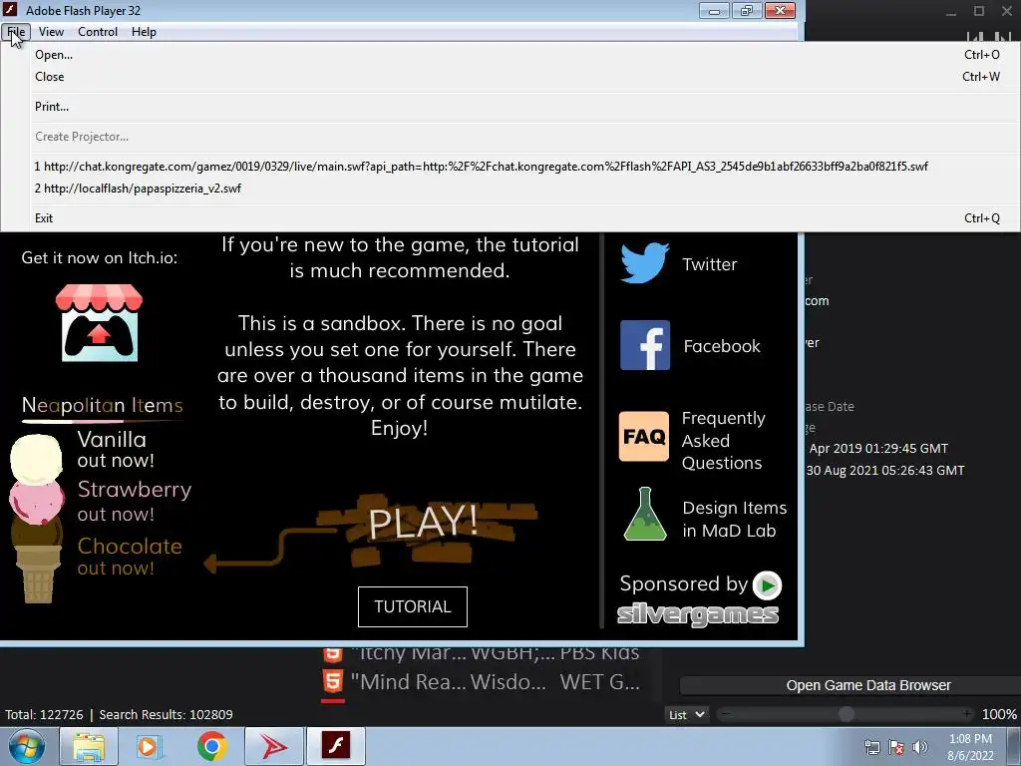Click the orange FAQ icon

[643, 437]
